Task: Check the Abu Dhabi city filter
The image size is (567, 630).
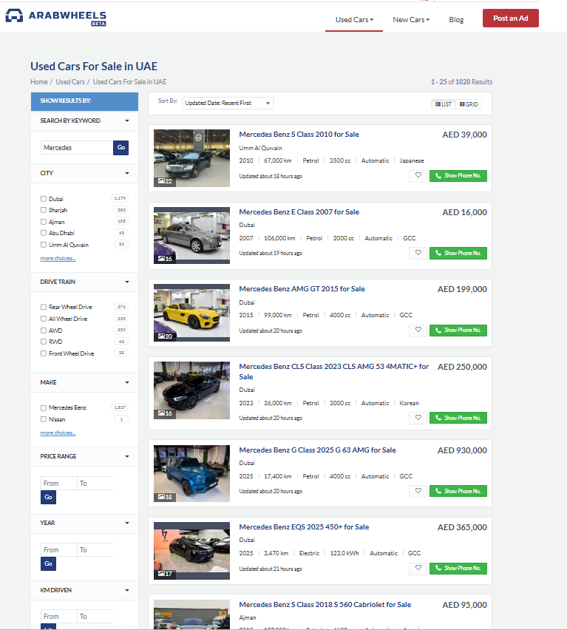Action: coord(44,233)
